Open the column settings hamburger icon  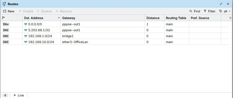coord(230,18)
